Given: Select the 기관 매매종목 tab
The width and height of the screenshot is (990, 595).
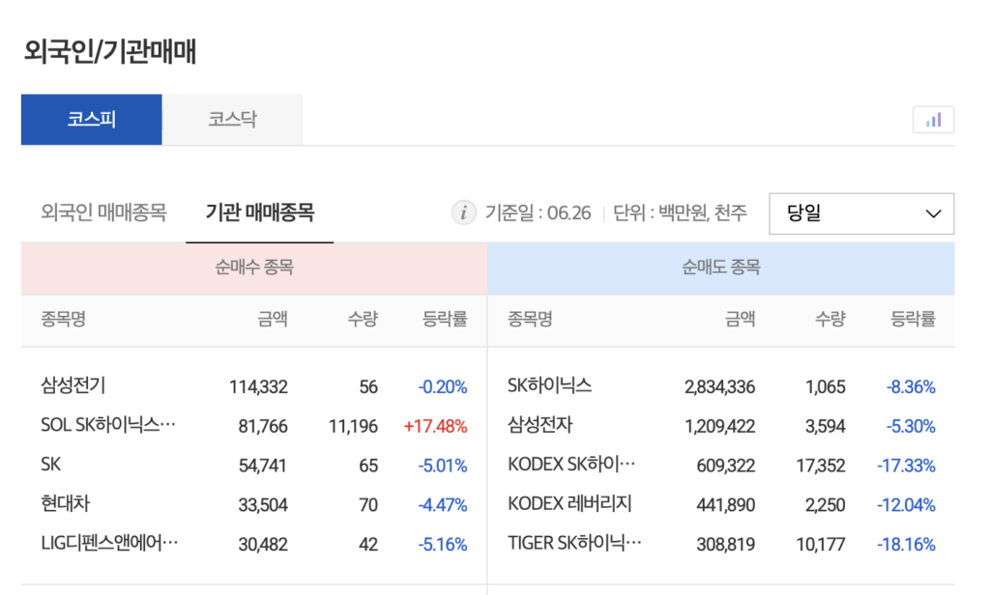Looking at the screenshot, I should (259, 212).
